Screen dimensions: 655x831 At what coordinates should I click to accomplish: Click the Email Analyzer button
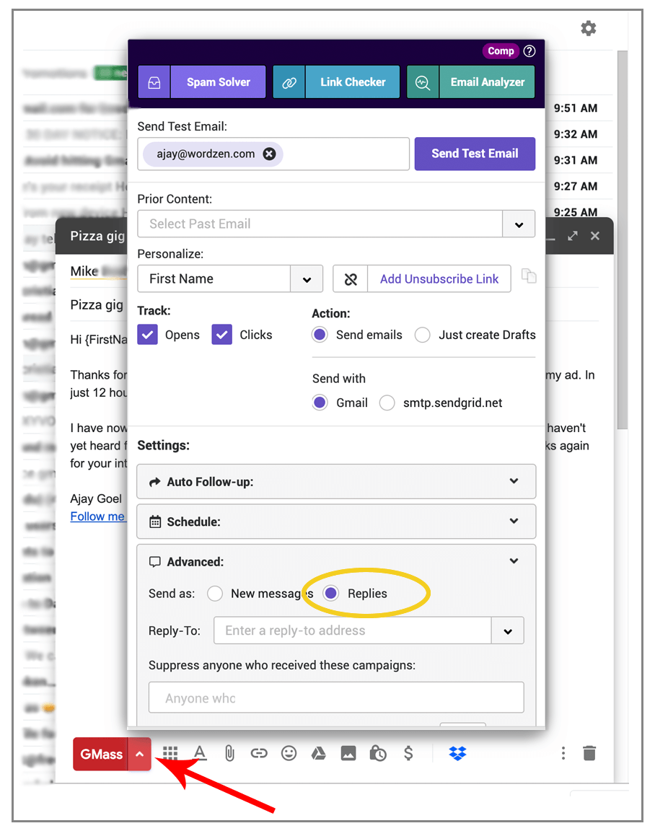click(487, 82)
